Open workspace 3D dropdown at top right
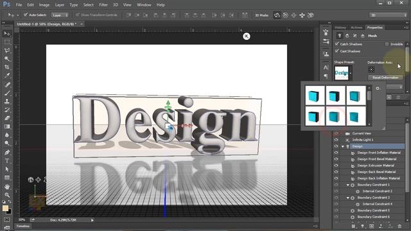 point(388,15)
